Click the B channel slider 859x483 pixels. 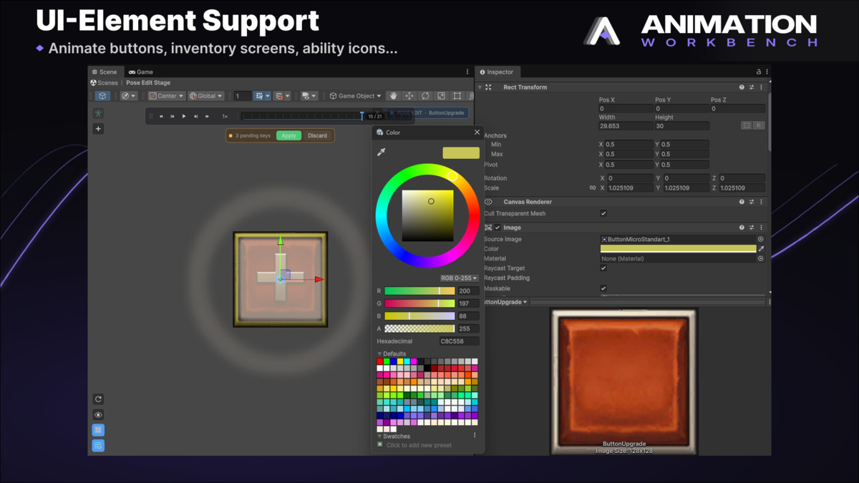click(x=419, y=316)
